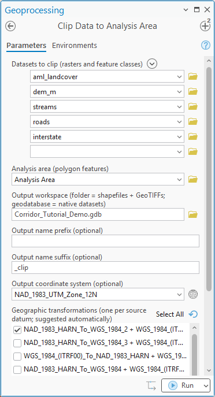Browse for the output workspace folder

[x=193, y=215]
